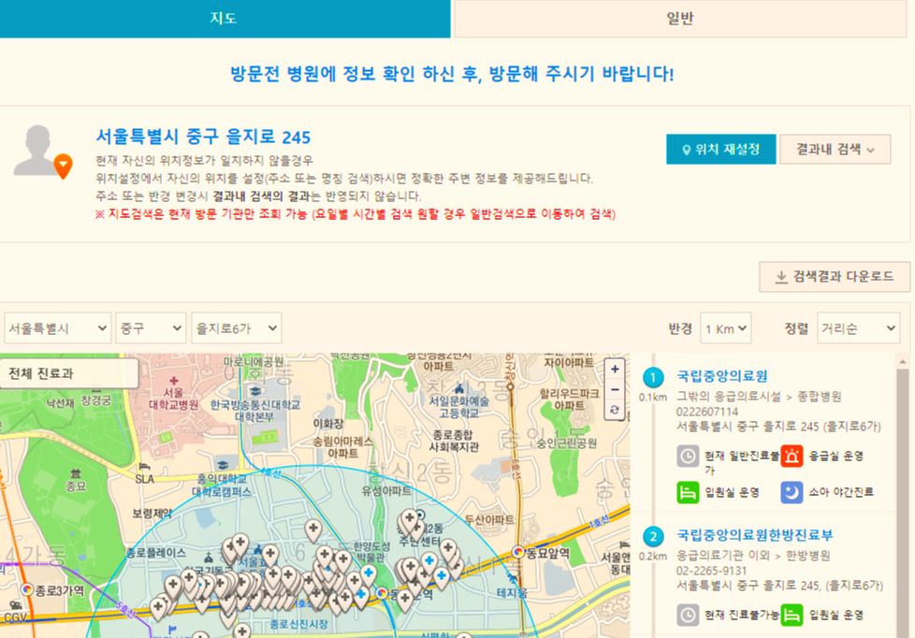The height and width of the screenshot is (638, 915).
Task: Click the 소아 야간진료 moon icon
Action: pyautogui.click(x=792, y=492)
